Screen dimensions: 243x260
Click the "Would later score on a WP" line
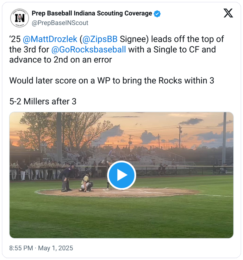tap(112, 81)
